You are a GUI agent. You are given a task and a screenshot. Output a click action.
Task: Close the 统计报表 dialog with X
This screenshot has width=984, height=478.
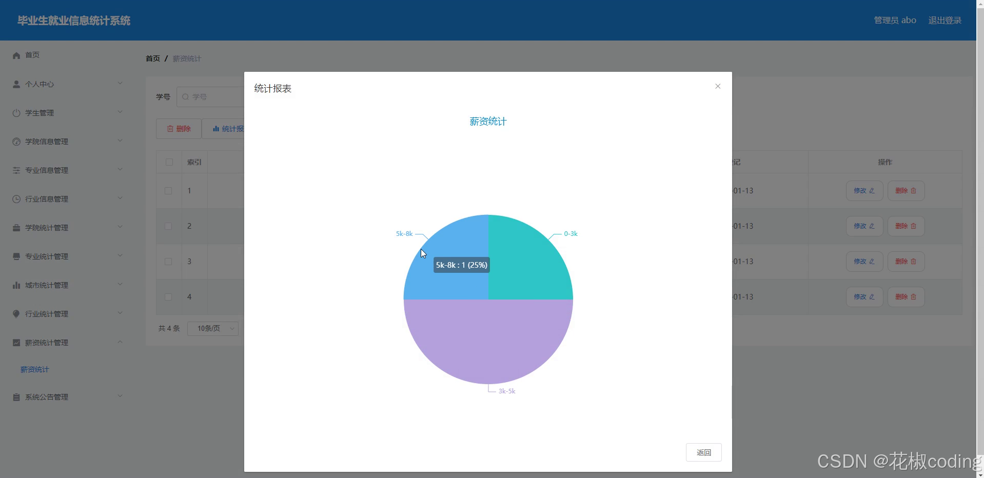pyautogui.click(x=718, y=86)
